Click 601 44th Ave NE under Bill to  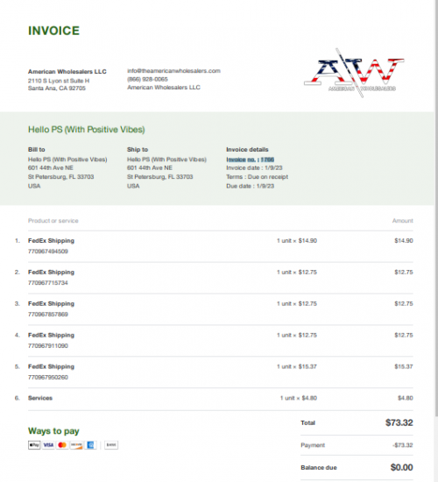coord(51,167)
